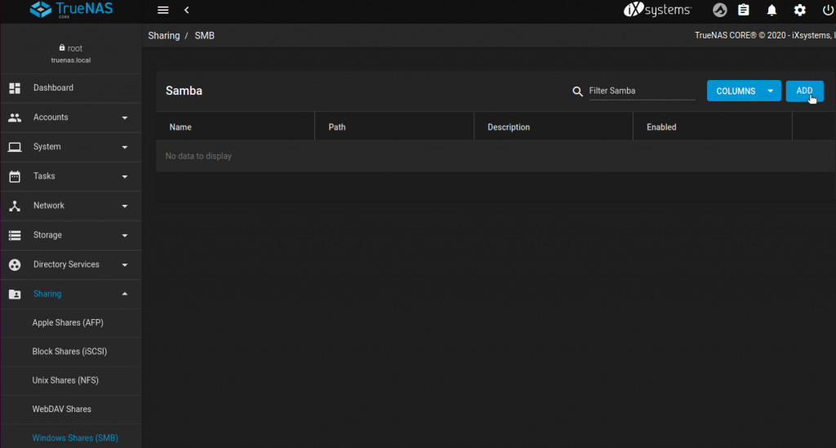836x448 pixels.
Task: Click the power icon
Action: click(x=828, y=10)
